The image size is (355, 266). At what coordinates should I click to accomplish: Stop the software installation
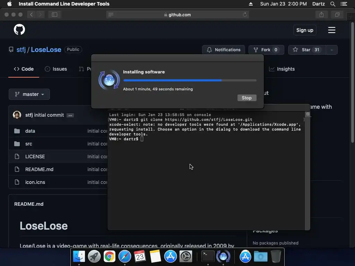tap(247, 98)
